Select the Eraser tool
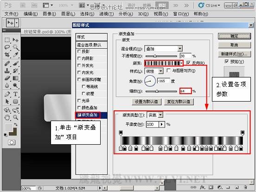This screenshot has height=192, width=256. pos(7,78)
